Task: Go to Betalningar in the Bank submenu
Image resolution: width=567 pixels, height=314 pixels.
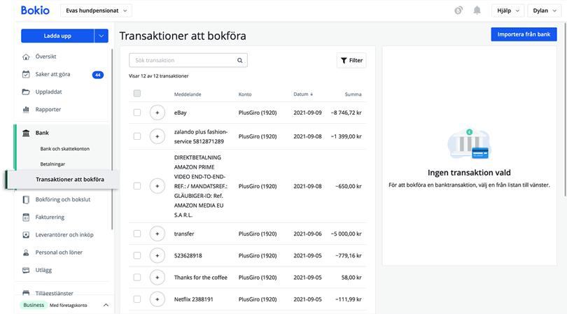Action: tap(52, 164)
